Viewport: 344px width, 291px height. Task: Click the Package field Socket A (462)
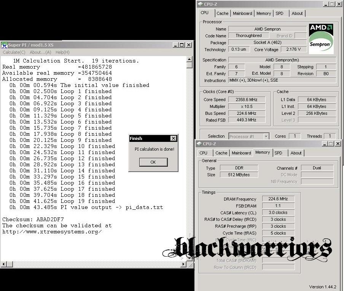268,42
